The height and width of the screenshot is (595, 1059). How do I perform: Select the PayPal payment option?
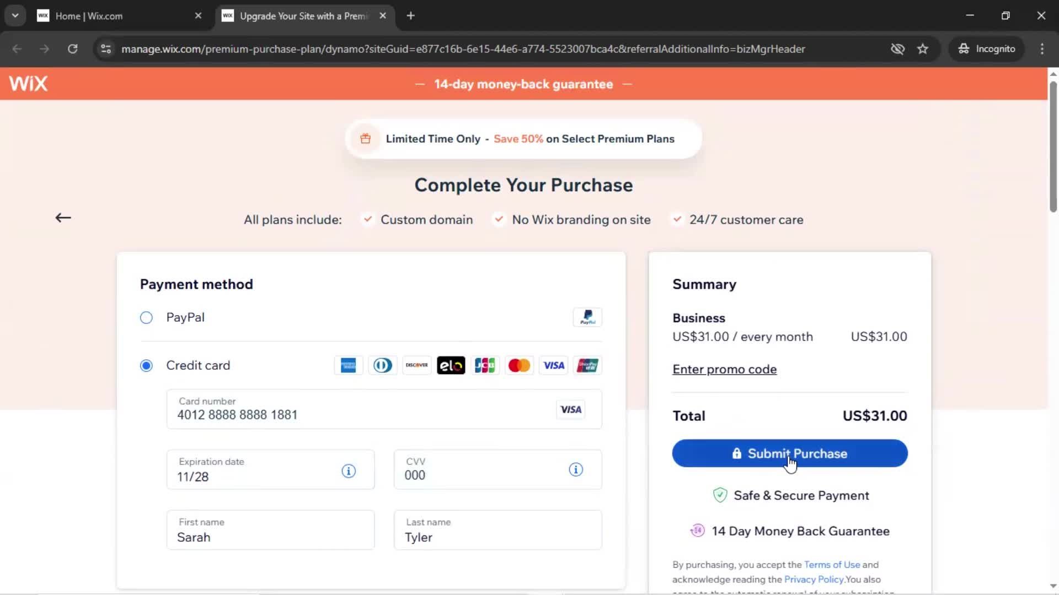pos(146,317)
